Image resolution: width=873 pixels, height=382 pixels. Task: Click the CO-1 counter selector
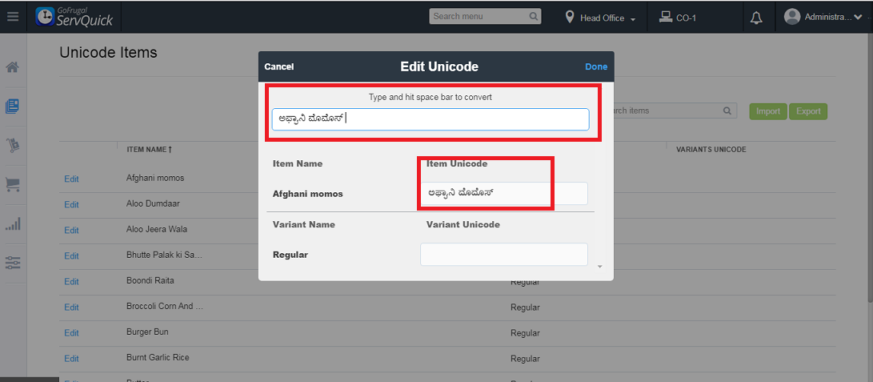pos(678,18)
